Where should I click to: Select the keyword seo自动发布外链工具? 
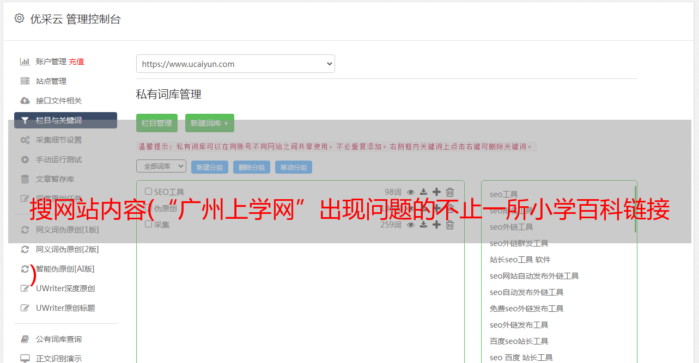coord(527,292)
